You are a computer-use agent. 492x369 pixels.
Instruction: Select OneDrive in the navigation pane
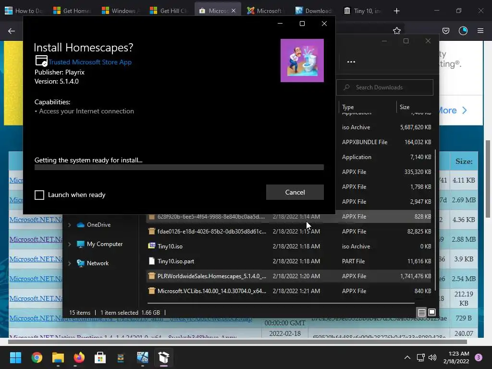click(x=98, y=225)
